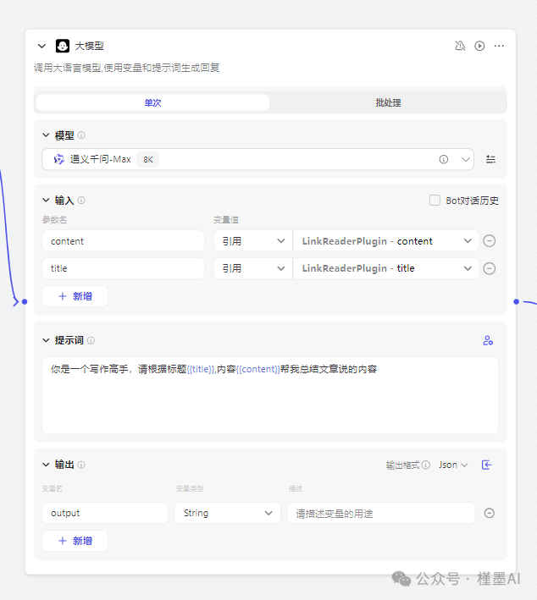Remove the output variable row
This screenshot has height=600, width=537.
point(489,513)
